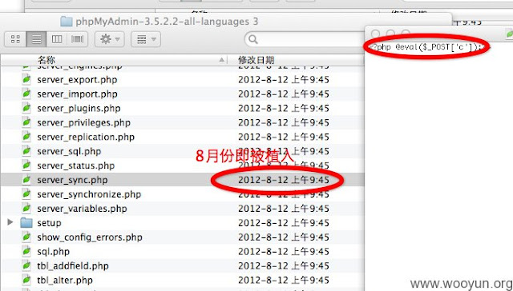
Task: Click the tbl_addfield.php file icon
Action: click(26, 266)
